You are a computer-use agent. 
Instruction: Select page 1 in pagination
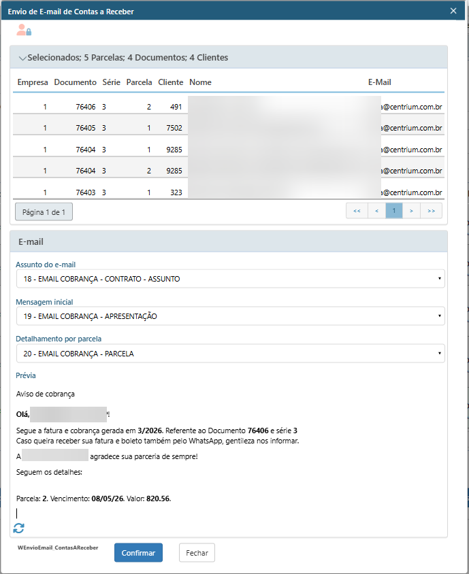click(x=394, y=212)
